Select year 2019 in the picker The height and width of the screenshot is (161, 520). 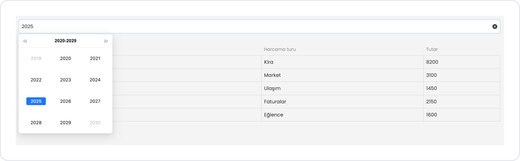(36, 59)
